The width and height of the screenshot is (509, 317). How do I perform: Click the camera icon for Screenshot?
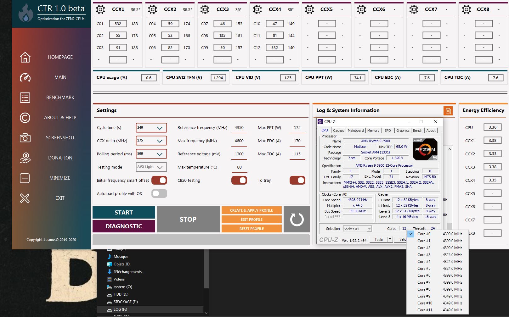[25, 138]
